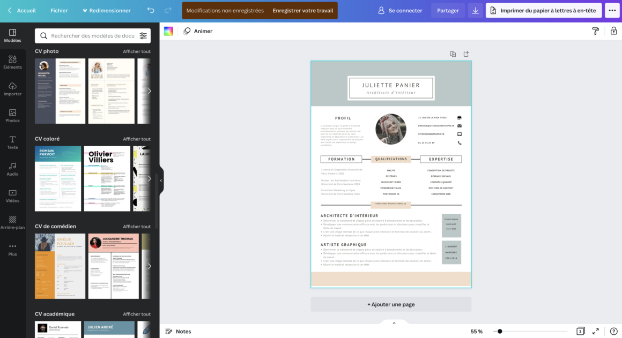This screenshot has height=338, width=622.
Task: Open the Fichier menu
Action: pos(59,10)
